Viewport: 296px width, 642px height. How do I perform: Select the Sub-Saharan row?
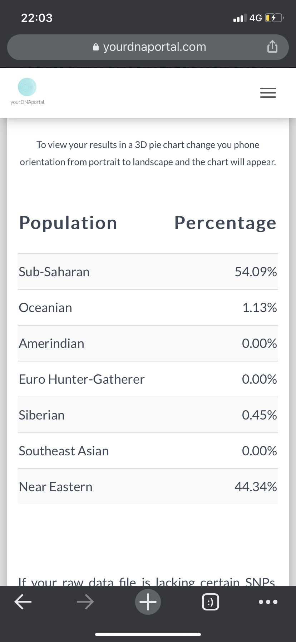tap(148, 272)
